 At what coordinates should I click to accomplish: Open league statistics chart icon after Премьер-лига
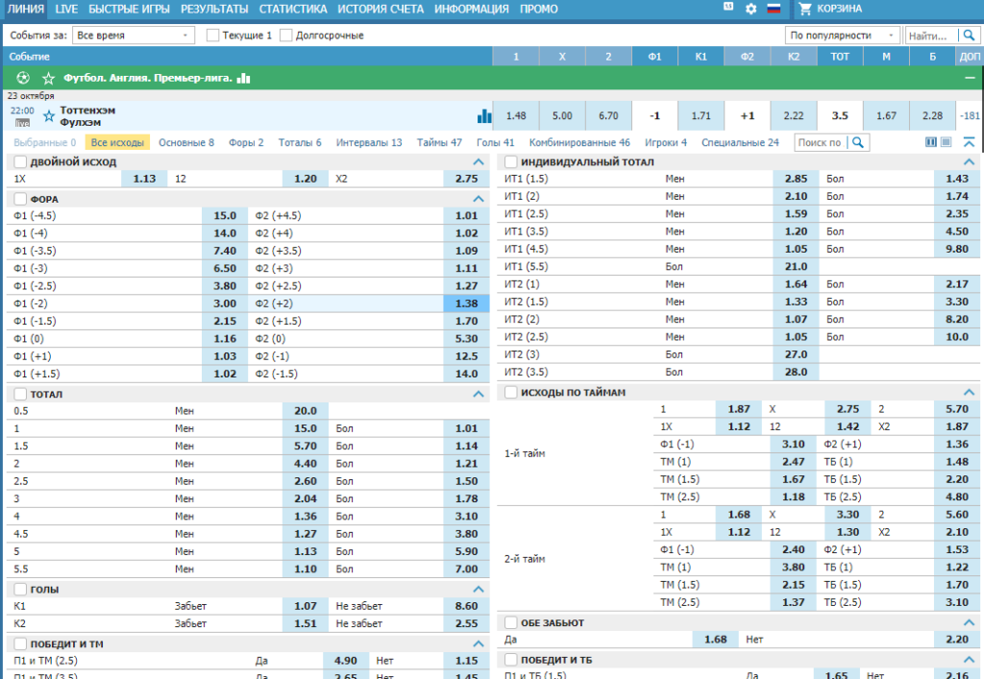(x=243, y=79)
